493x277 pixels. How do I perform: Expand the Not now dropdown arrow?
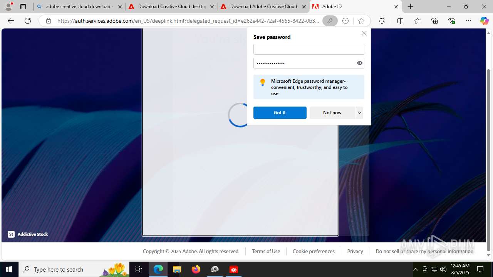pyautogui.click(x=359, y=113)
